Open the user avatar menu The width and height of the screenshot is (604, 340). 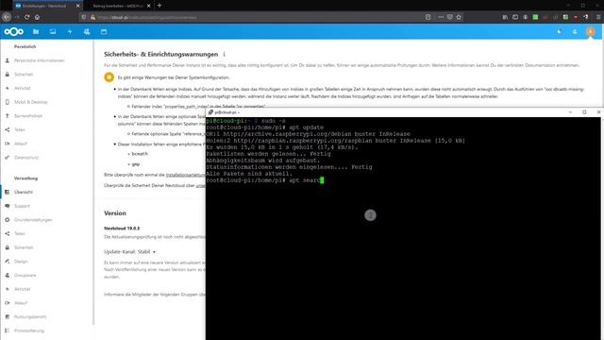590,31
